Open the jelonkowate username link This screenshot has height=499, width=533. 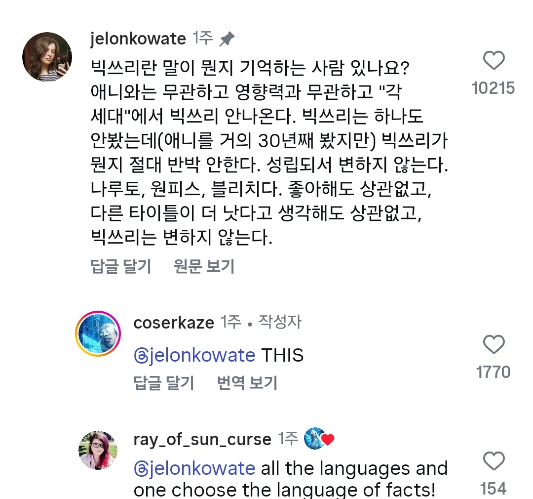tap(138, 39)
